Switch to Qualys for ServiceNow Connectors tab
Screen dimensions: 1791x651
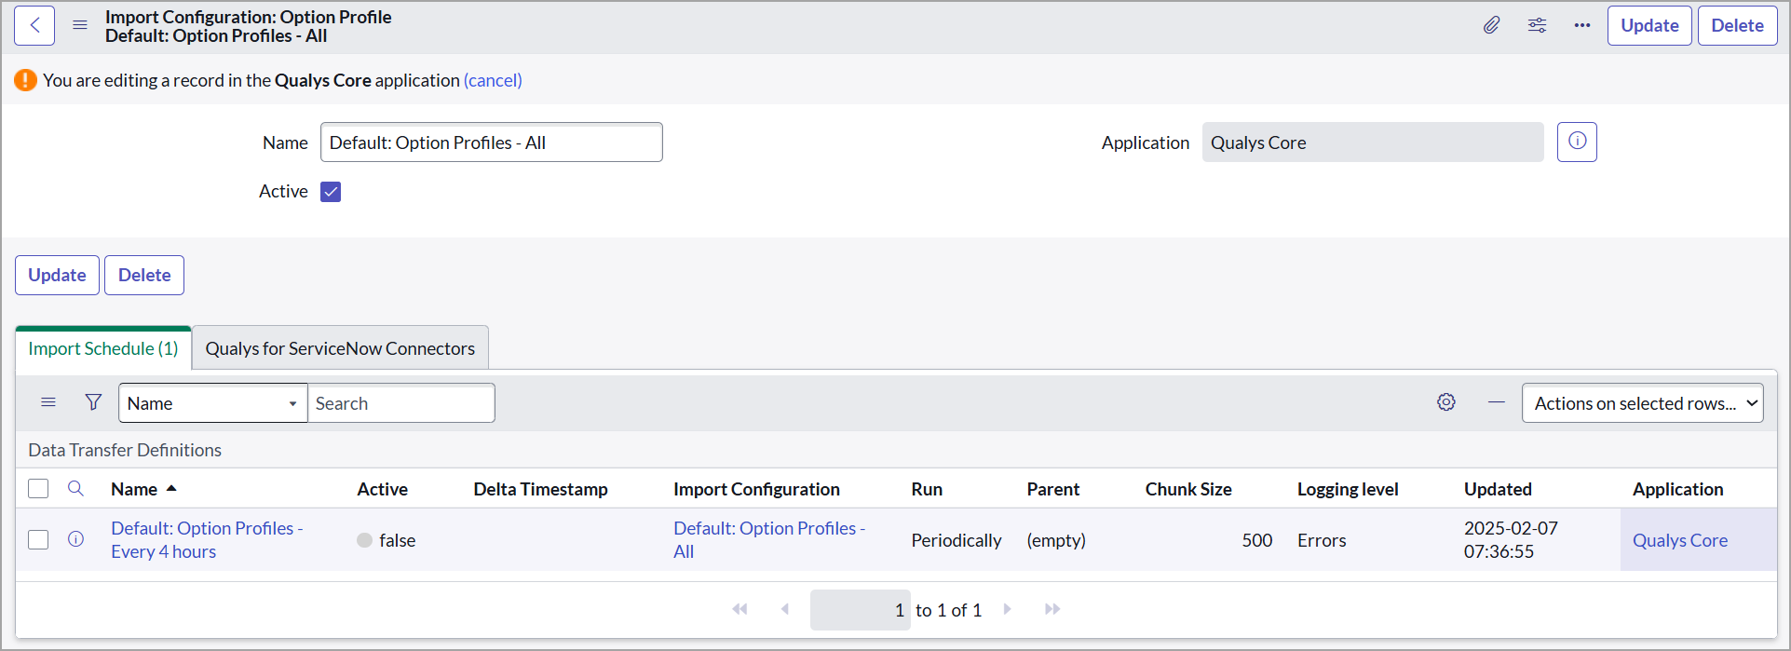[340, 348]
